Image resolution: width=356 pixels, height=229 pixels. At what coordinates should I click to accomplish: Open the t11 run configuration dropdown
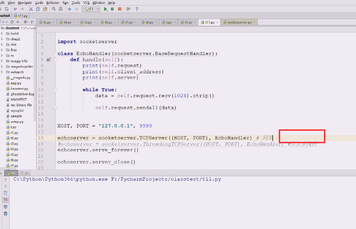pyautogui.click(x=92, y=9)
